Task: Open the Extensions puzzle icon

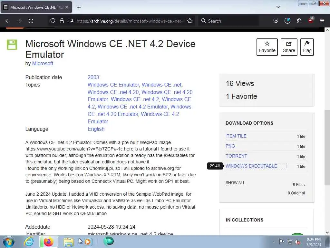Action: coord(299,21)
